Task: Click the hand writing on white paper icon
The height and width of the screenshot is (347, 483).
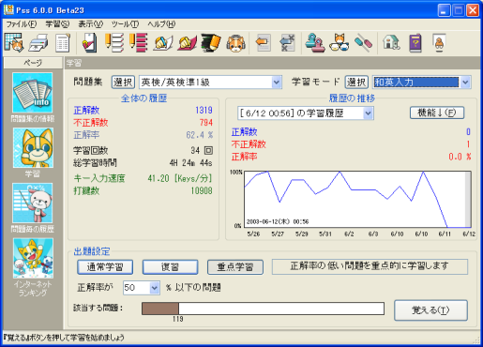Action: click(x=163, y=43)
